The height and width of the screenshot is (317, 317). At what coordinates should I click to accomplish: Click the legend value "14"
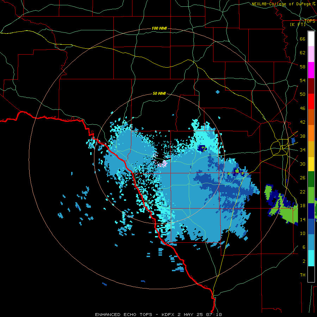coord(303,219)
